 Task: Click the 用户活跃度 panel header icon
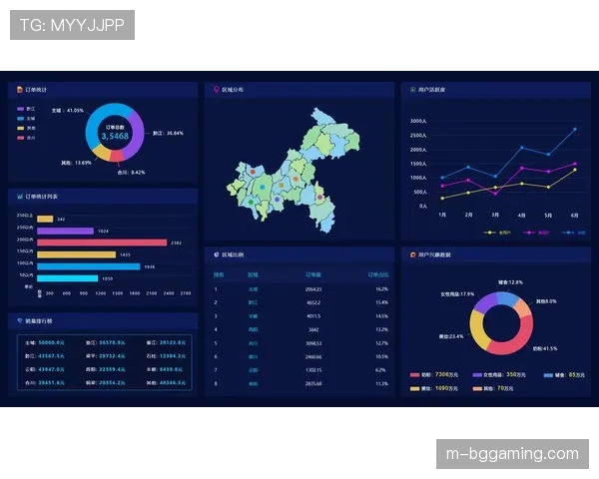coord(412,90)
